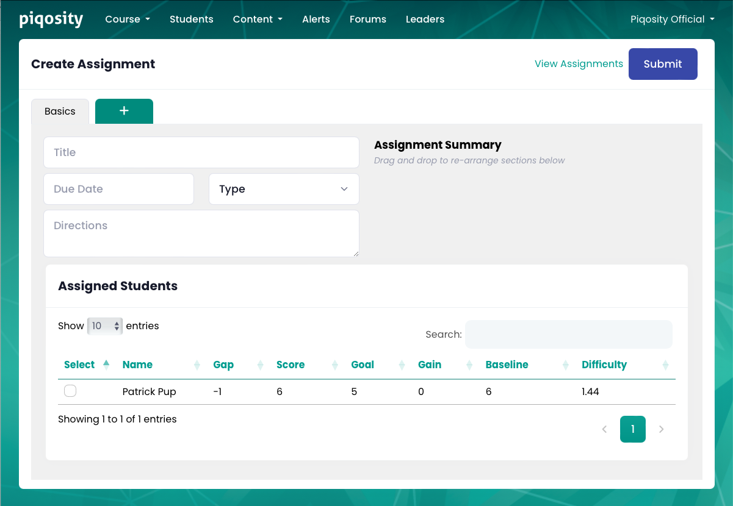
Task: Sort by Score column sort icon
Action: [x=334, y=365]
